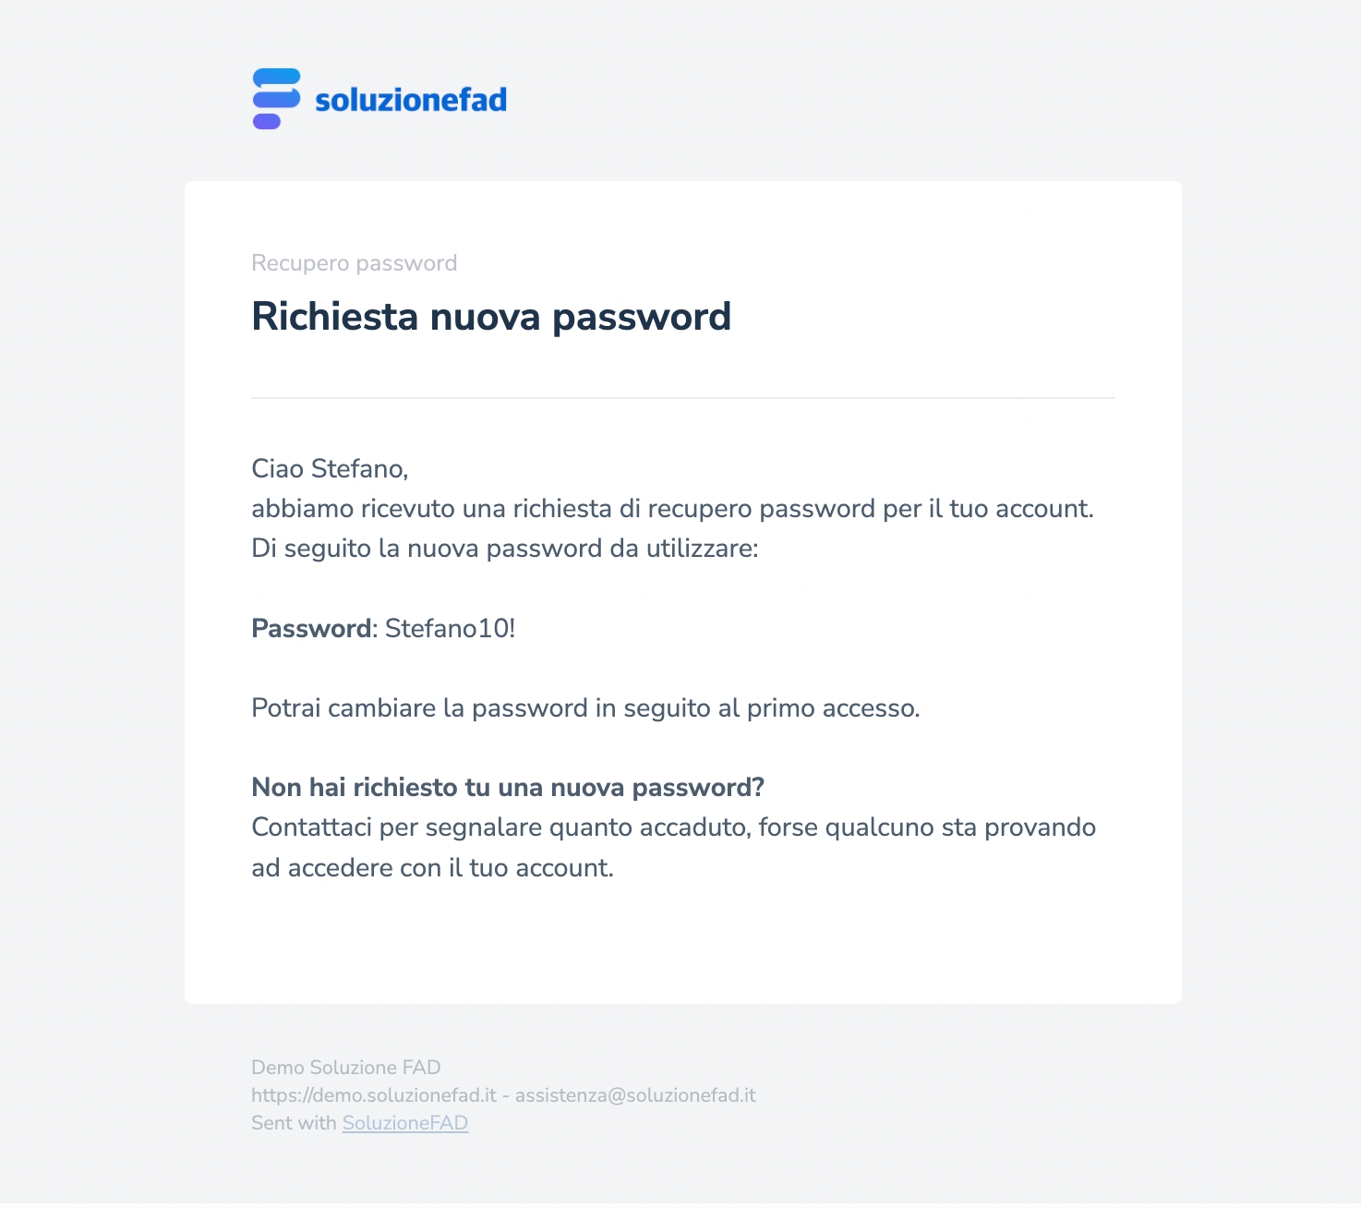Click the assistenza@soluzionefad.it email address
This screenshot has height=1208, width=1361.
click(635, 1095)
